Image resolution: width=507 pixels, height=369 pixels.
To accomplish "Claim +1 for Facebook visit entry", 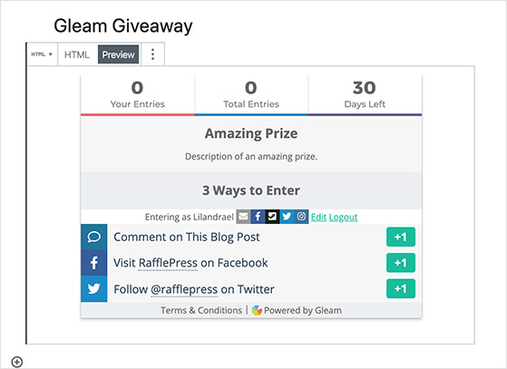I will point(401,263).
